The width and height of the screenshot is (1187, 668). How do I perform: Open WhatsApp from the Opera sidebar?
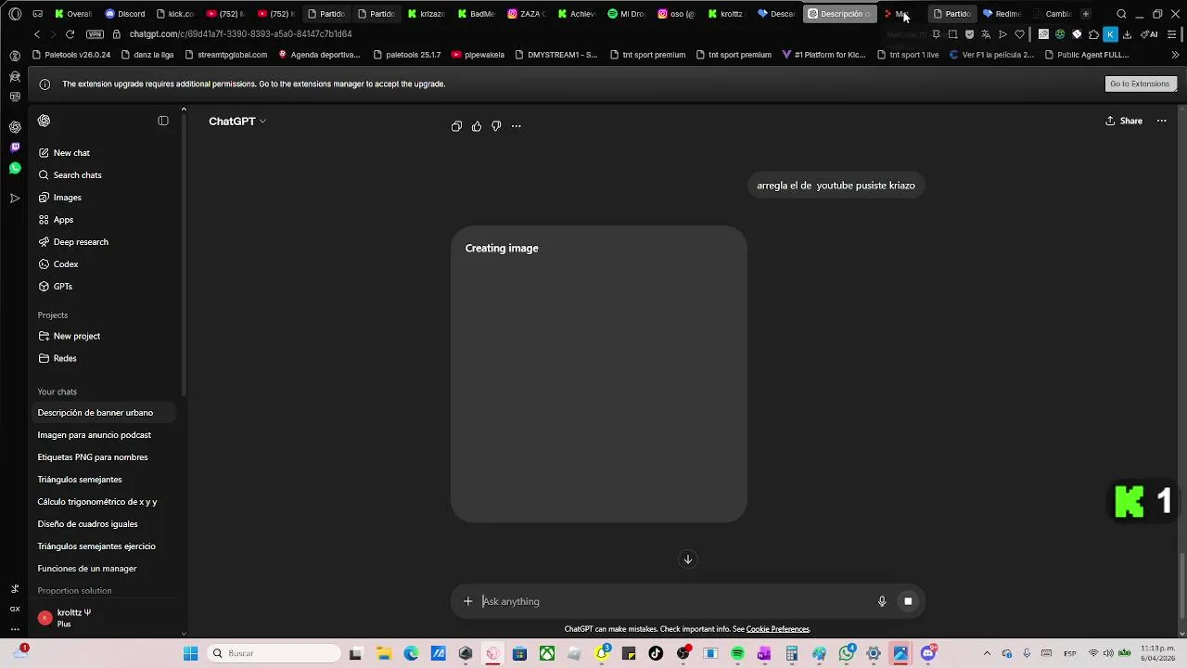(x=15, y=168)
